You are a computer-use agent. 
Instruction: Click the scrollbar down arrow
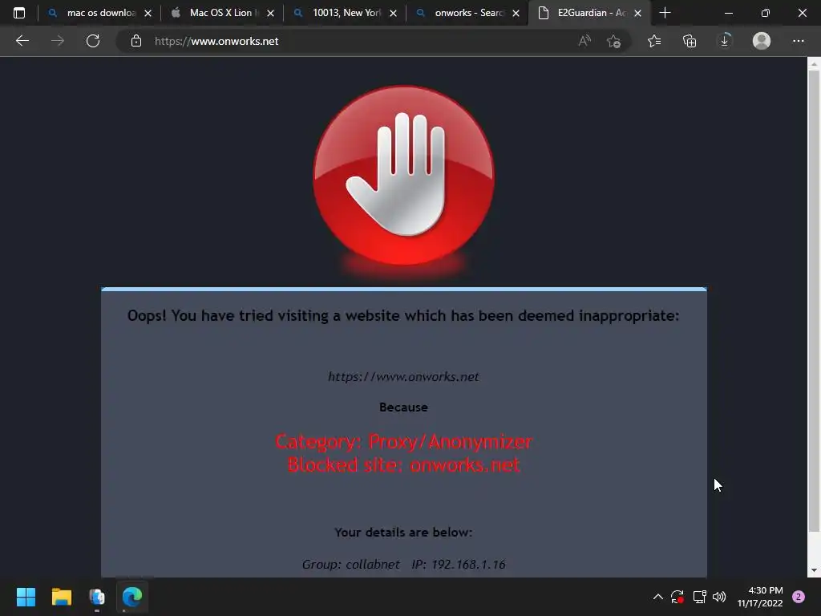814,570
